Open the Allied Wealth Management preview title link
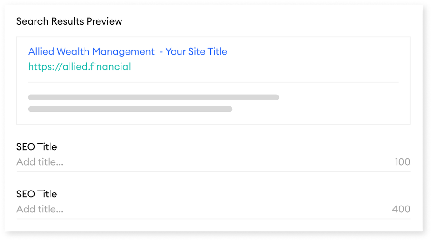432x241 pixels. pyautogui.click(x=128, y=51)
